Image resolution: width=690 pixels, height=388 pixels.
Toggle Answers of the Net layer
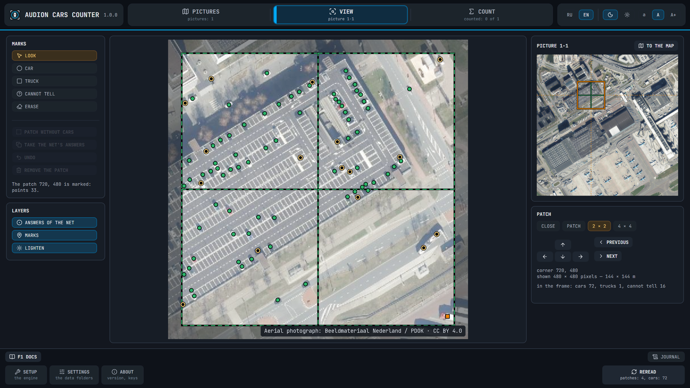(54, 223)
